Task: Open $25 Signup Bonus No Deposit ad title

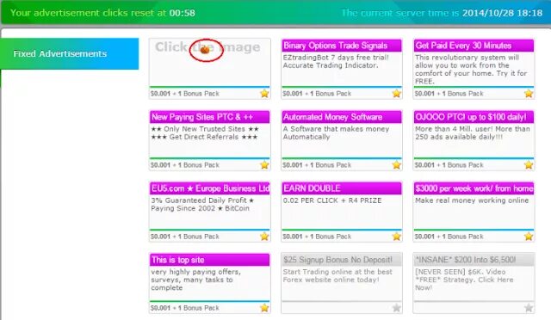Action: click(342, 260)
